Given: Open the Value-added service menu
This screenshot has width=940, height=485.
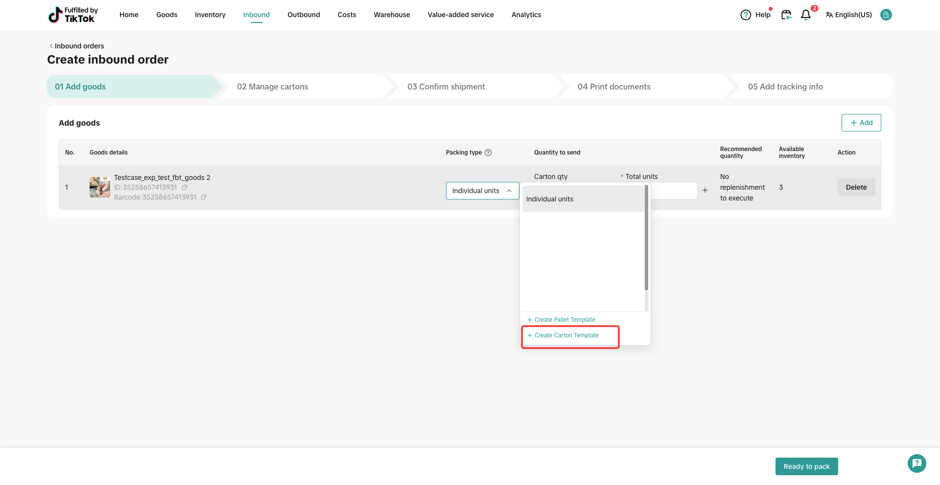Looking at the screenshot, I should [x=460, y=15].
